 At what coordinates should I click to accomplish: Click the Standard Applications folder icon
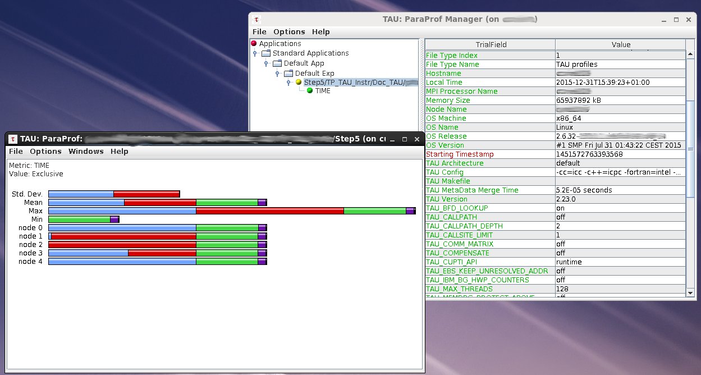pos(267,53)
